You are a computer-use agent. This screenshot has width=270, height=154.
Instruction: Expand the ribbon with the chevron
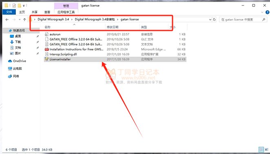[x=262, y=12]
